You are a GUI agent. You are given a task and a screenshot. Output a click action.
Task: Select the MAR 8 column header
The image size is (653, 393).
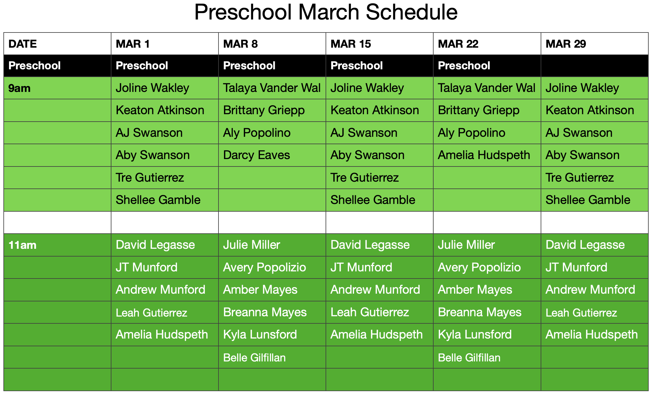240,44
